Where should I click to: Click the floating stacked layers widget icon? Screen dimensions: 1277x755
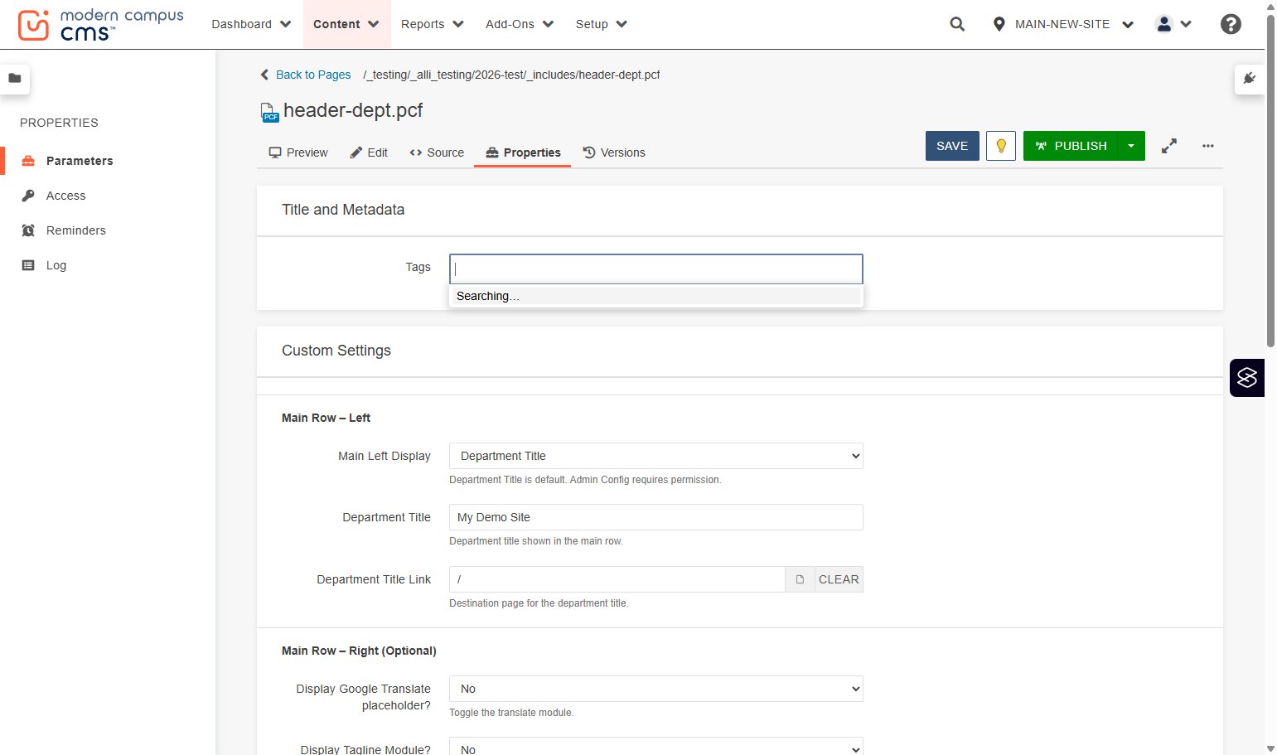pyautogui.click(x=1247, y=378)
